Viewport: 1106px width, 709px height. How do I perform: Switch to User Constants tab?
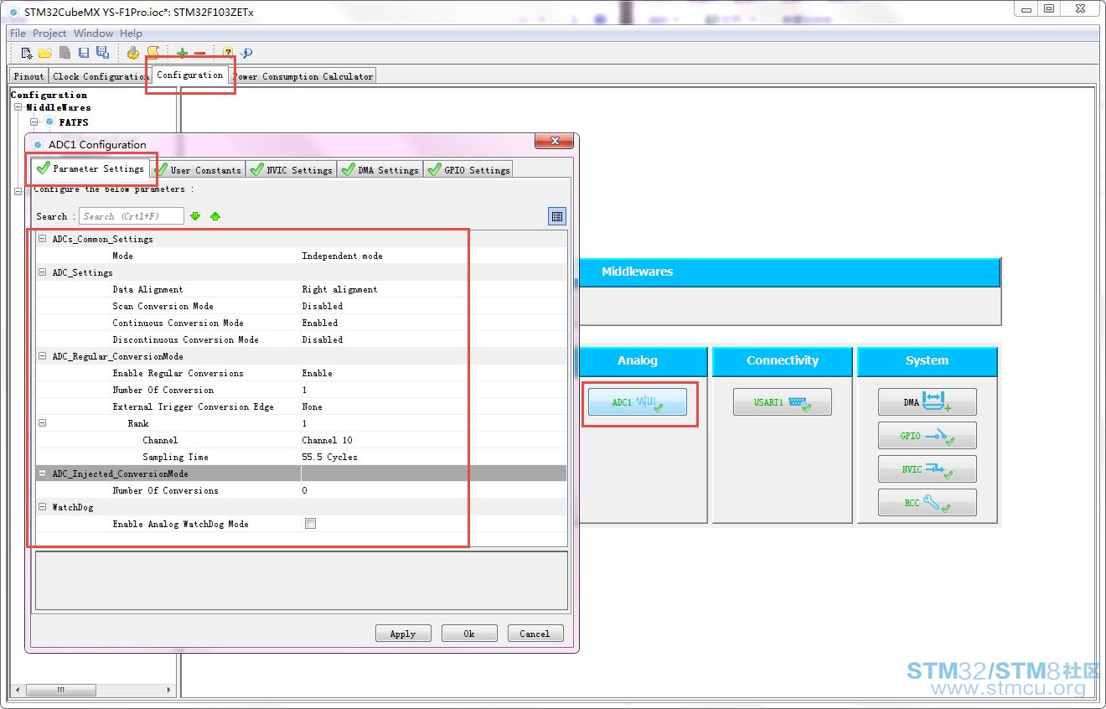198,169
